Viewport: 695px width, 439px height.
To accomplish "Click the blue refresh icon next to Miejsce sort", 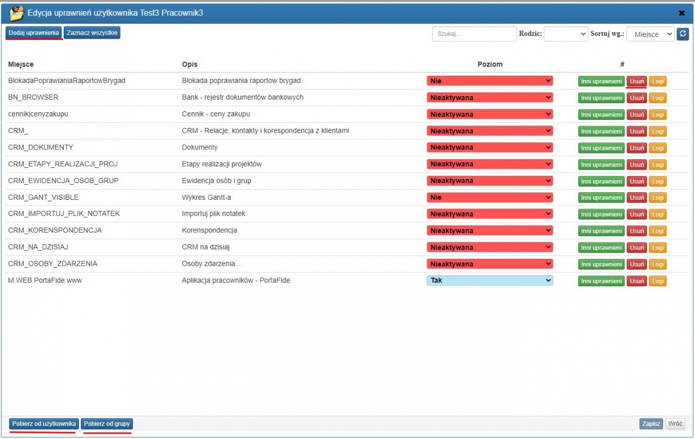I will pyautogui.click(x=683, y=34).
